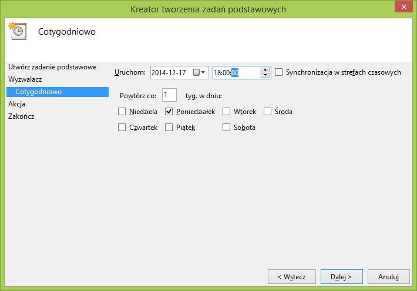Select the Akcja step
417x291 pixels.
coord(17,104)
